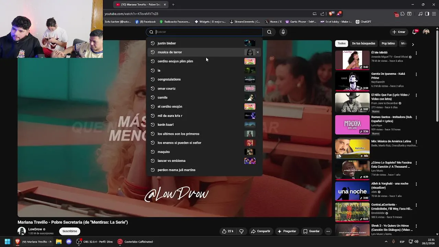Open the Facebook bookmark
The image size is (439, 247).
145,22
